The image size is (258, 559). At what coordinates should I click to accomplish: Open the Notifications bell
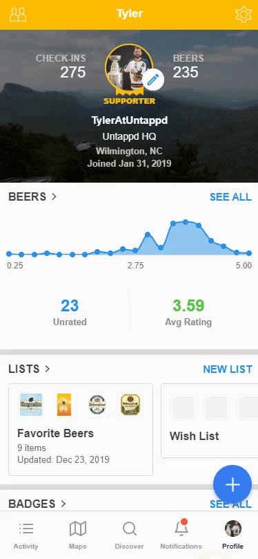[181, 535]
